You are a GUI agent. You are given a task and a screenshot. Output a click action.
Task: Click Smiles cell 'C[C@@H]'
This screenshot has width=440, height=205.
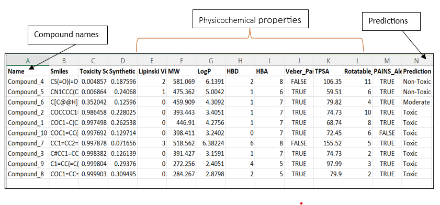click(x=64, y=102)
